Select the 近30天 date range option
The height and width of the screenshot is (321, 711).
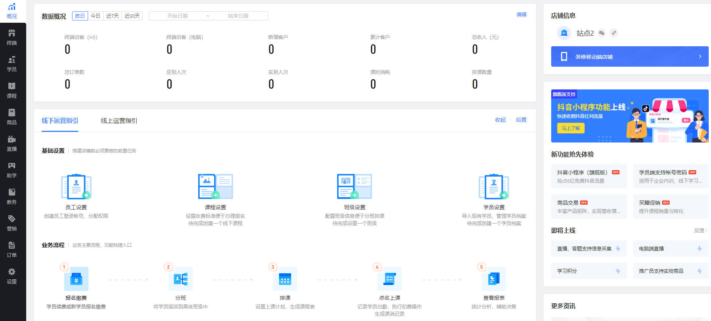click(132, 16)
